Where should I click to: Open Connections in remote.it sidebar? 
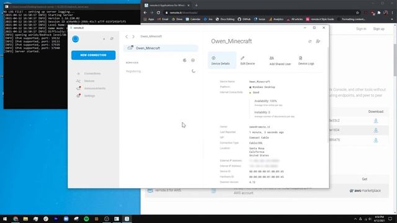coord(92,73)
